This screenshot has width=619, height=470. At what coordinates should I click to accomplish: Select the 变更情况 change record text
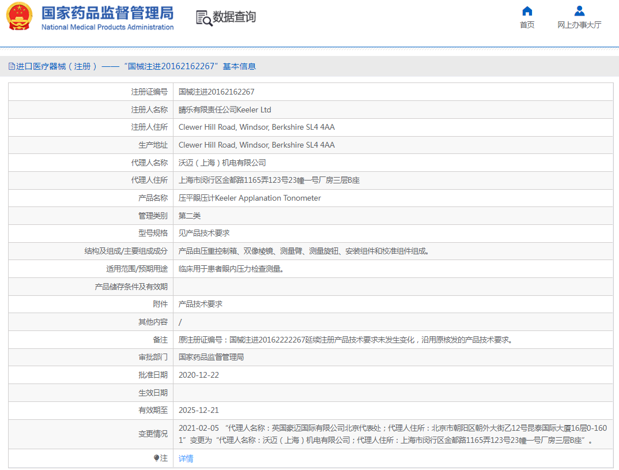[393, 434]
